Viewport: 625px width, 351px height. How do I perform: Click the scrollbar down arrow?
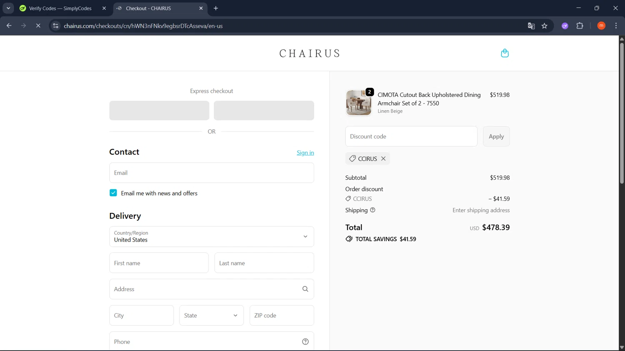(x=622, y=348)
